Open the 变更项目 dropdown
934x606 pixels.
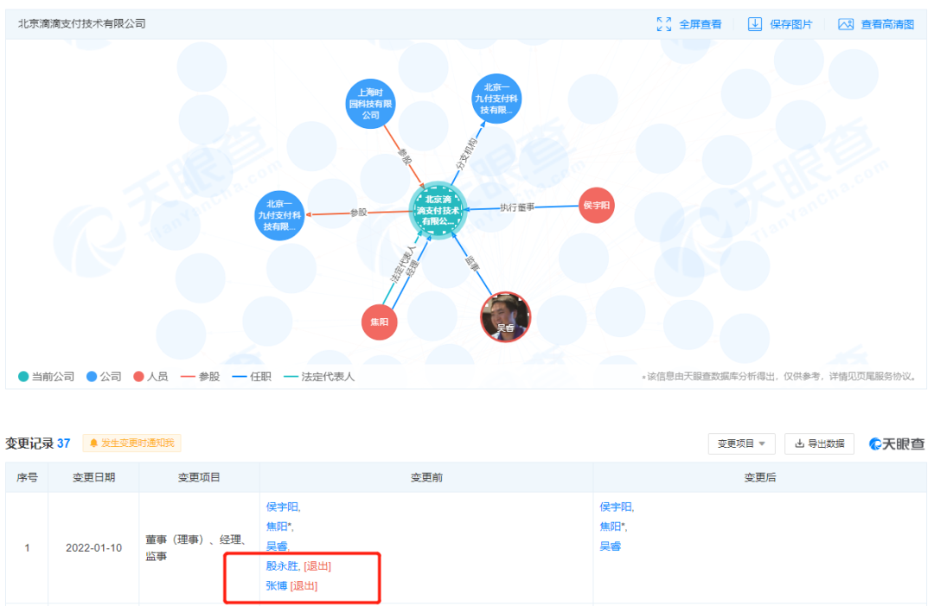(x=741, y=443)
